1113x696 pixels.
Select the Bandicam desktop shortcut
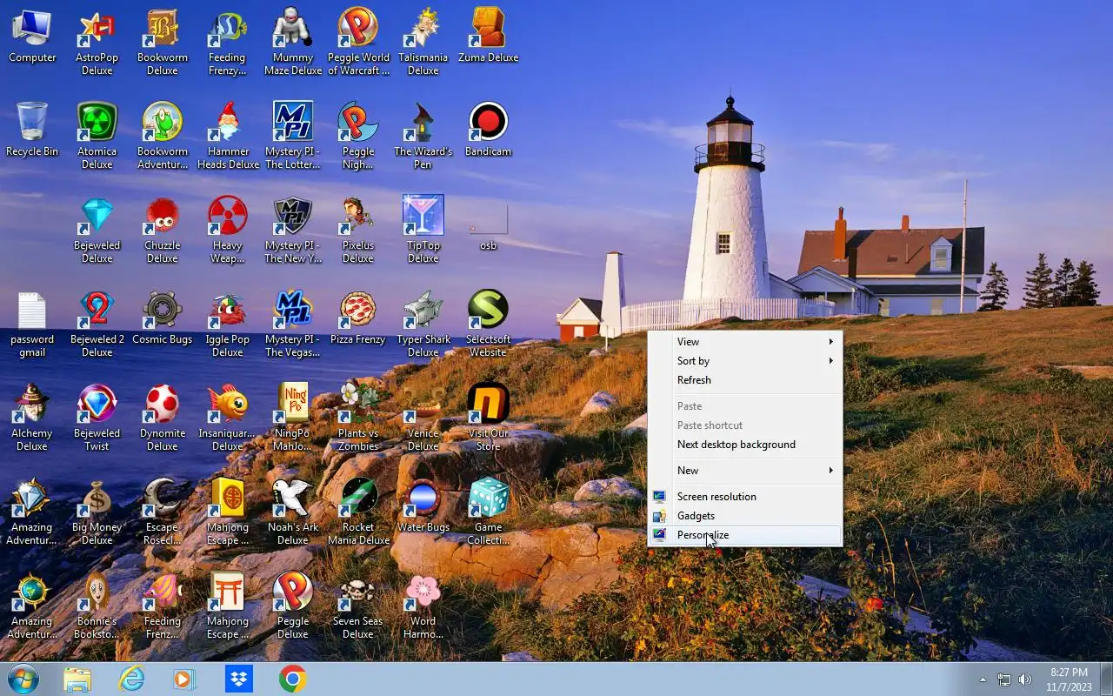point(489,130)
